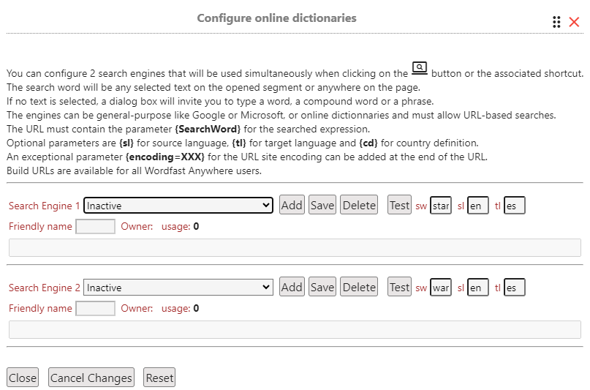
Task: Save Search Engine 2 settings
Action: coord(322,288)
